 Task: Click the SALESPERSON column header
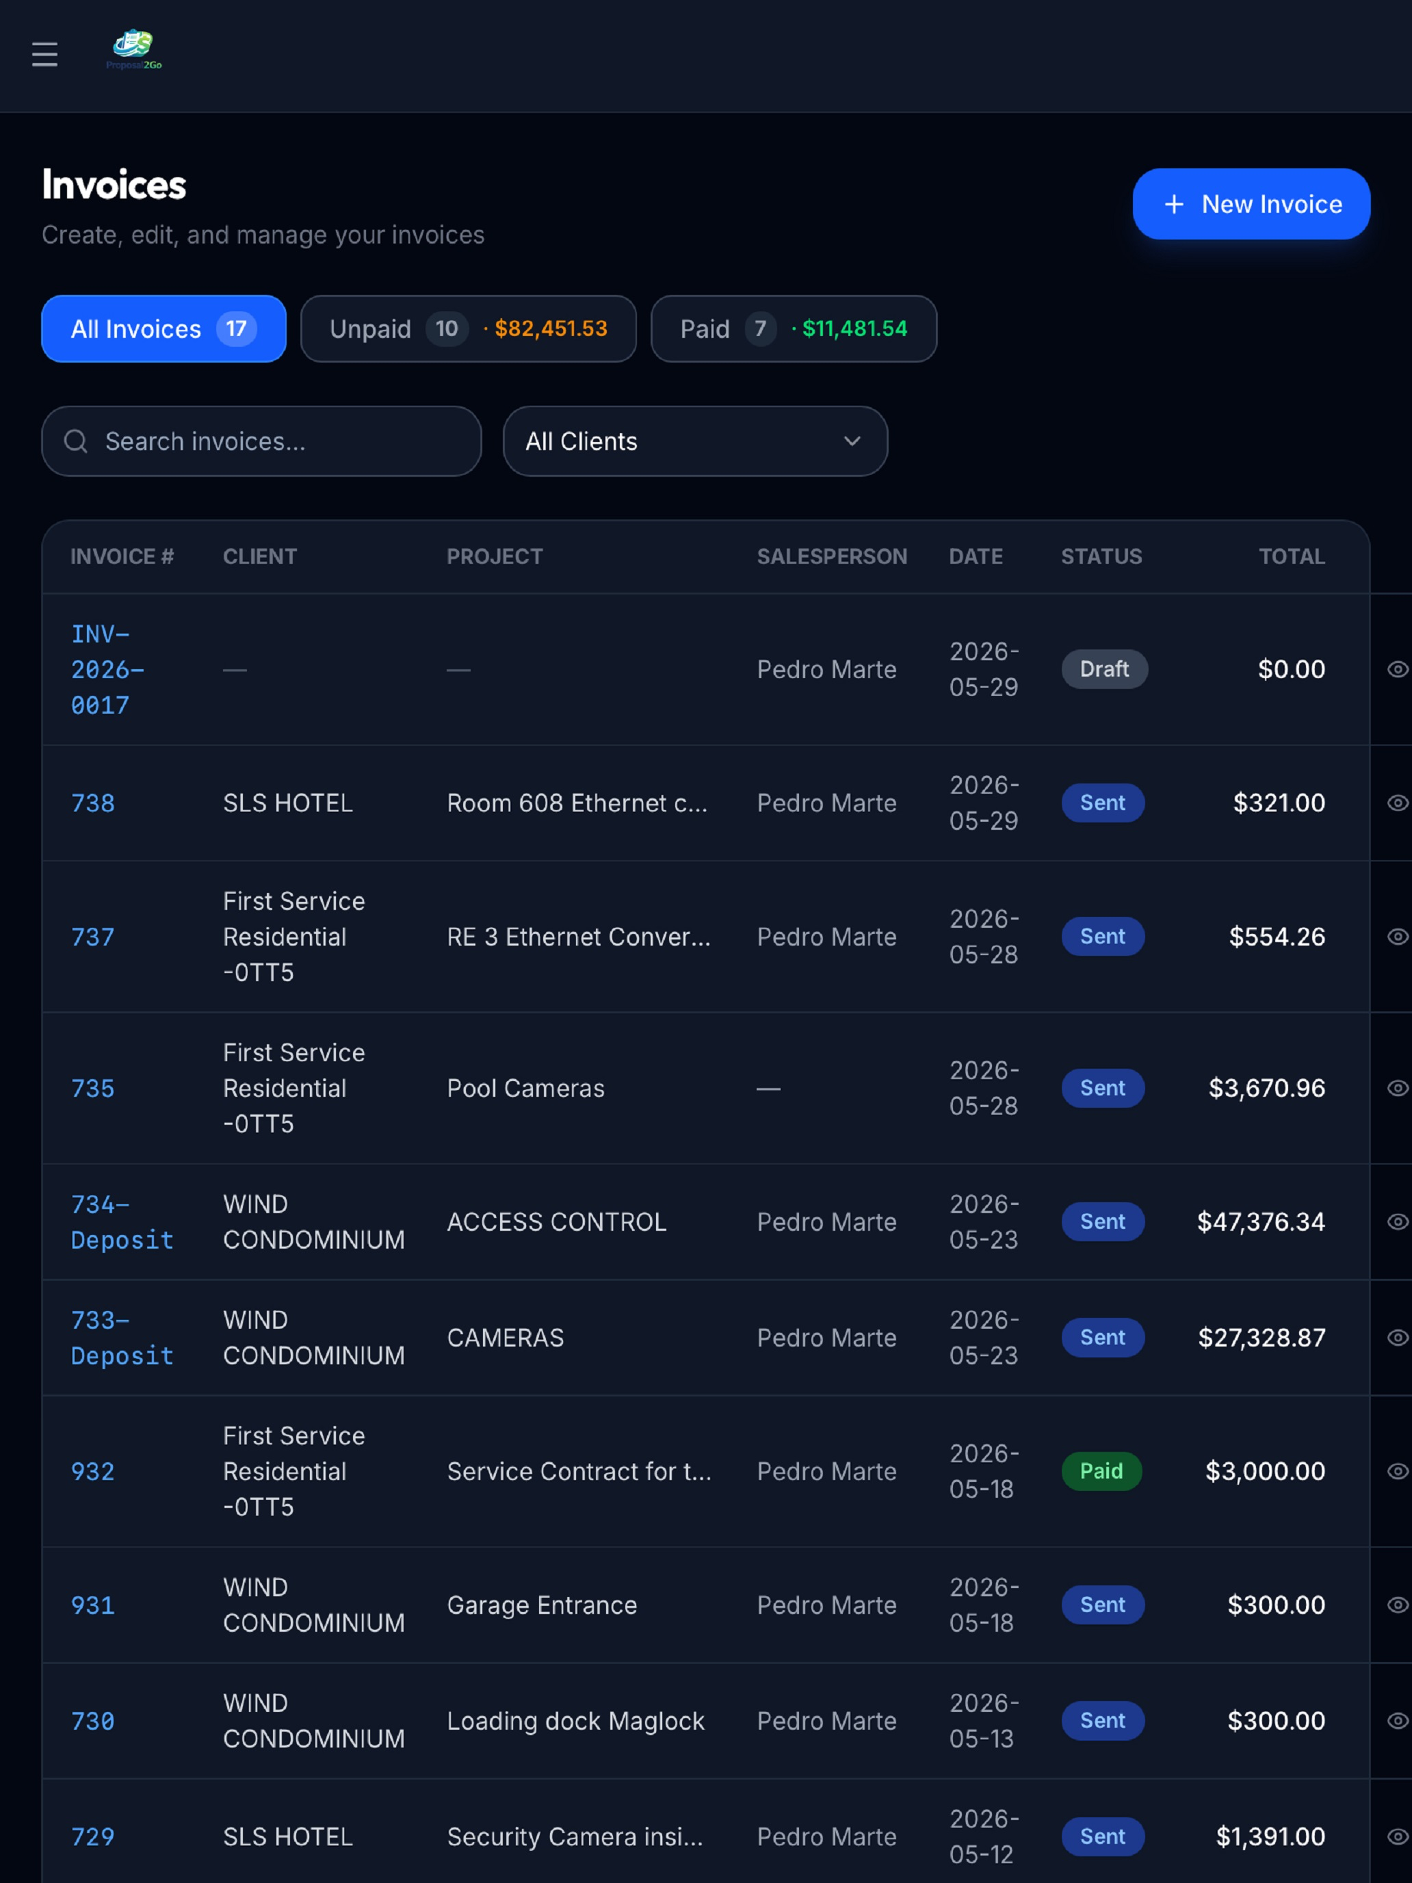832,556
